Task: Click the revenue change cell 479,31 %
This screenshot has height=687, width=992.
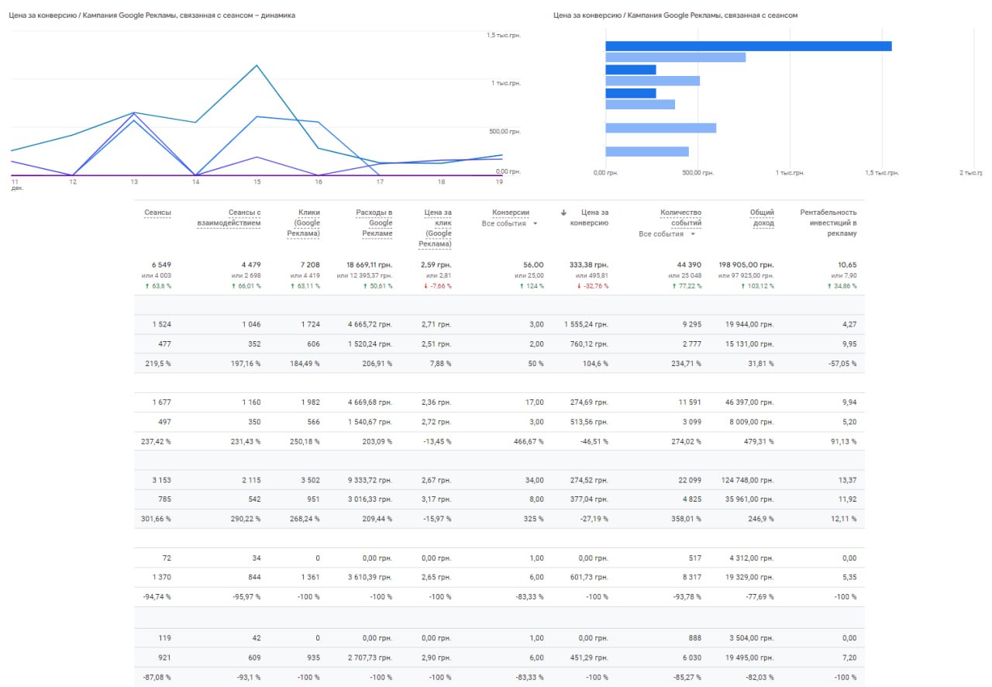Action: (x=759, y=441)
